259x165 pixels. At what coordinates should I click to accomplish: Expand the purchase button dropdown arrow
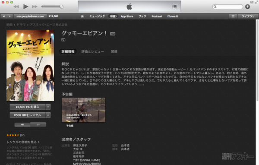pos(48,107)
